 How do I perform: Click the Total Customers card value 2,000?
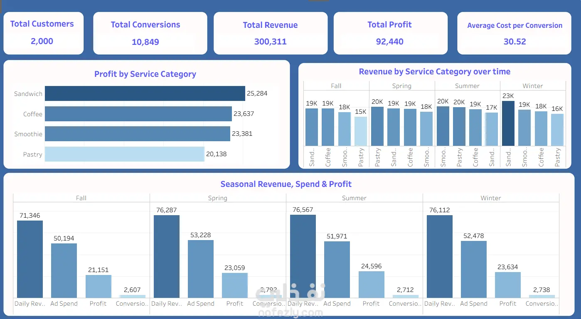click(42, 41)
